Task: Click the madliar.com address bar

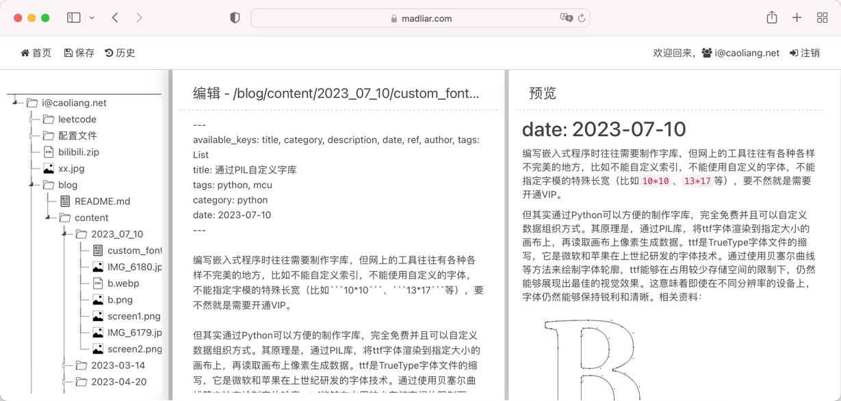Action: pyautogui.click(x=420, y=18)
